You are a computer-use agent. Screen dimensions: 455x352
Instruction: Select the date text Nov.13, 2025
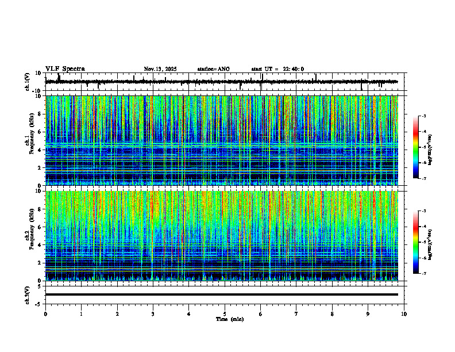click(160, 69)
